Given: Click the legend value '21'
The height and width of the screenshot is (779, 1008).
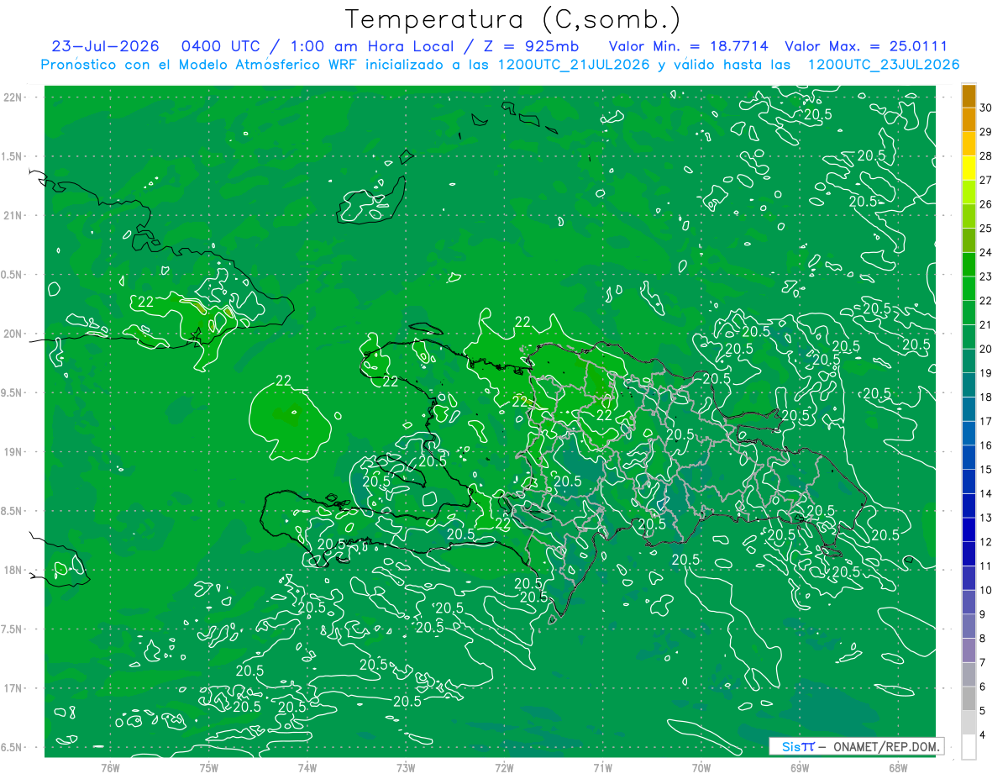Looking at the screenshot, I should tap(986, 325).
